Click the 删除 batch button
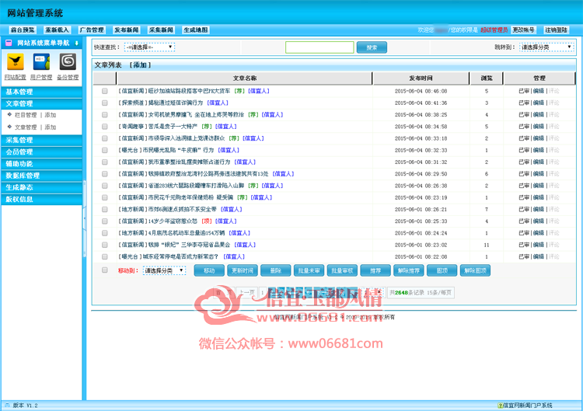 point(276,270)
